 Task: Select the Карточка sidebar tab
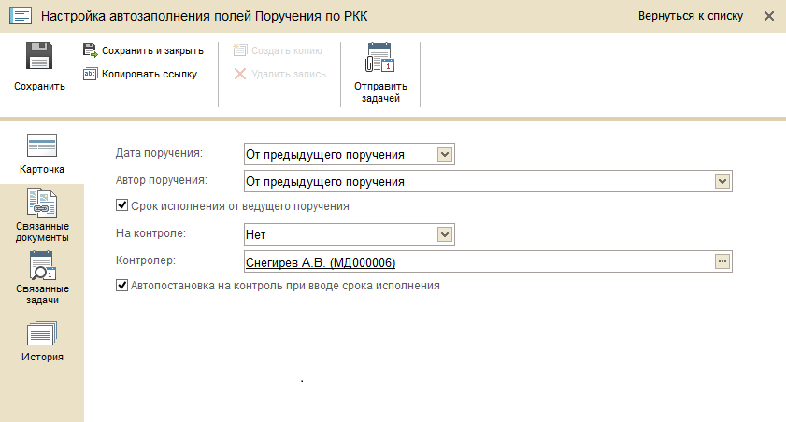tap(42, 154)
